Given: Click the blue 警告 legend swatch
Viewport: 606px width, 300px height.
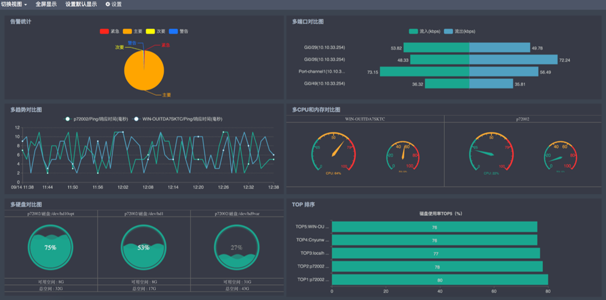Looking at the screenshot, I should click(173, 31).
